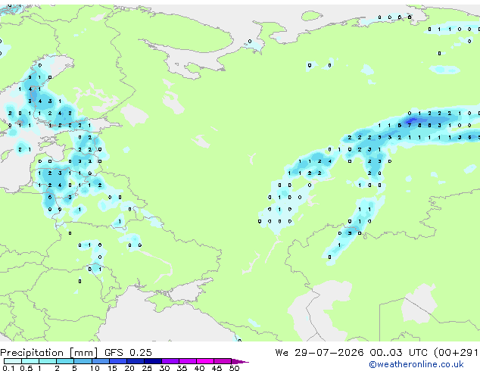Viewport: 480px width, 371px height.
Task: Click the purple arrow tip at the legend's end
Action: 240,361
